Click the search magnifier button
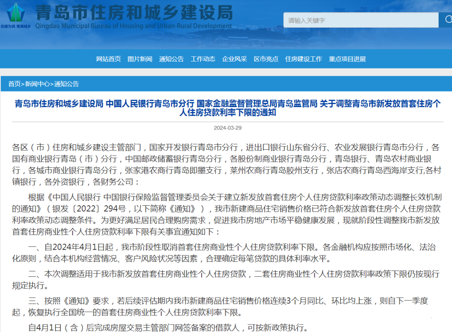The width and height of the screenshot is (452, 332). pos(446,20)
